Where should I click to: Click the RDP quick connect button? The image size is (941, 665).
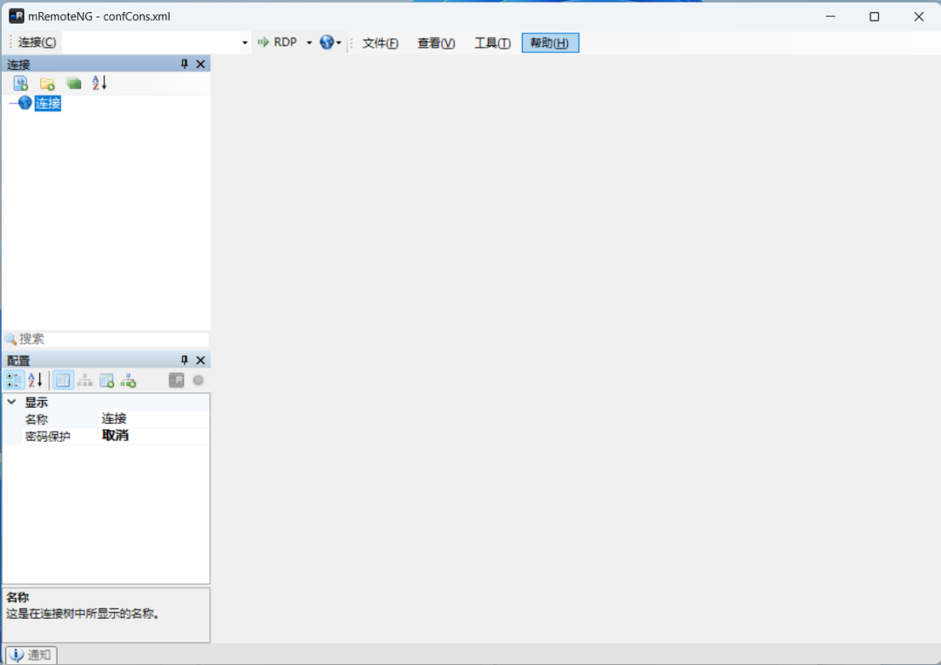click(277, 42)
